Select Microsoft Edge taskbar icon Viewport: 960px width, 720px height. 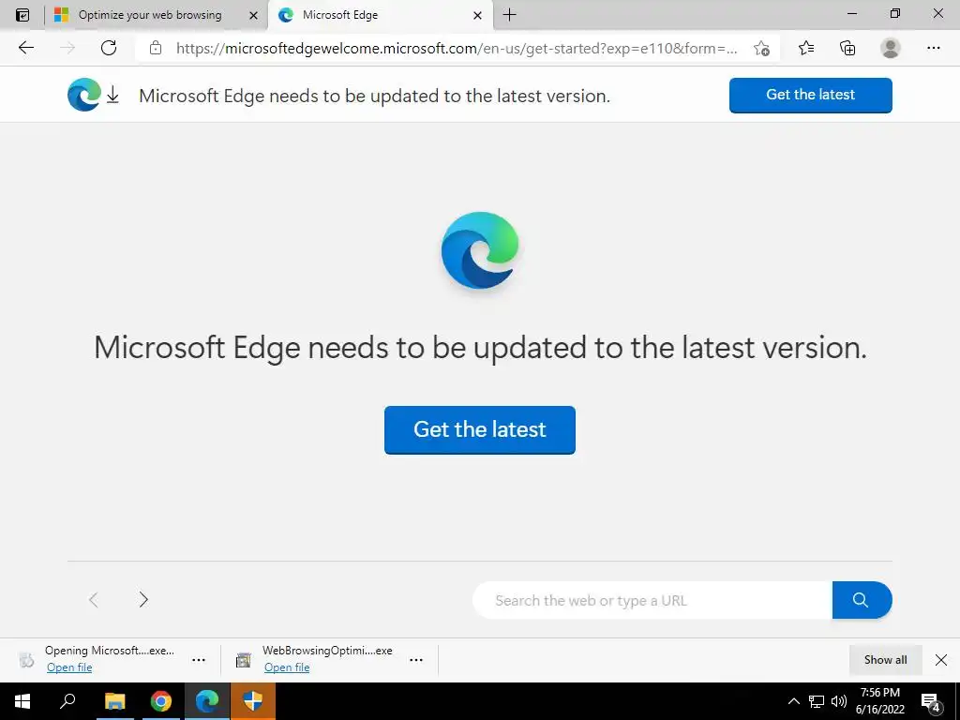click(207, 701)
